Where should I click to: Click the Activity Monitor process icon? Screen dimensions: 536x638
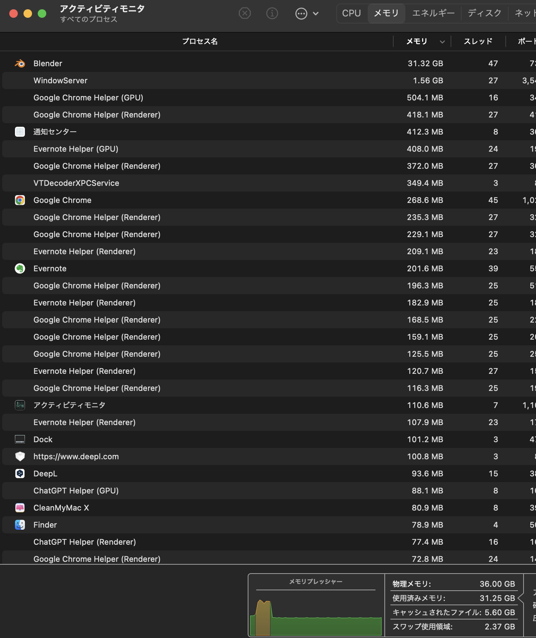point(20,405)
